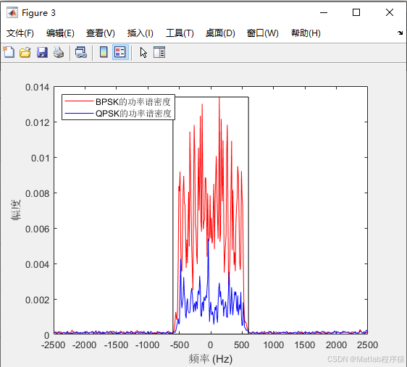Click the -2000 x-axis tick label
The image size is (407, 367).
pyautogui.click(x=84, y=345)
